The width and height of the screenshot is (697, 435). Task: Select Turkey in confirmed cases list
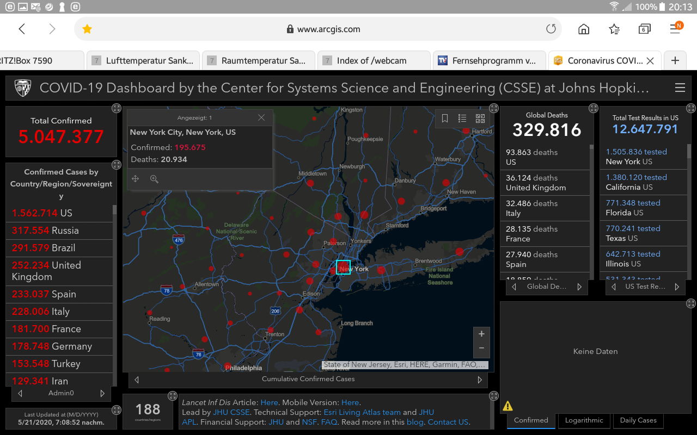pos(59,364)
